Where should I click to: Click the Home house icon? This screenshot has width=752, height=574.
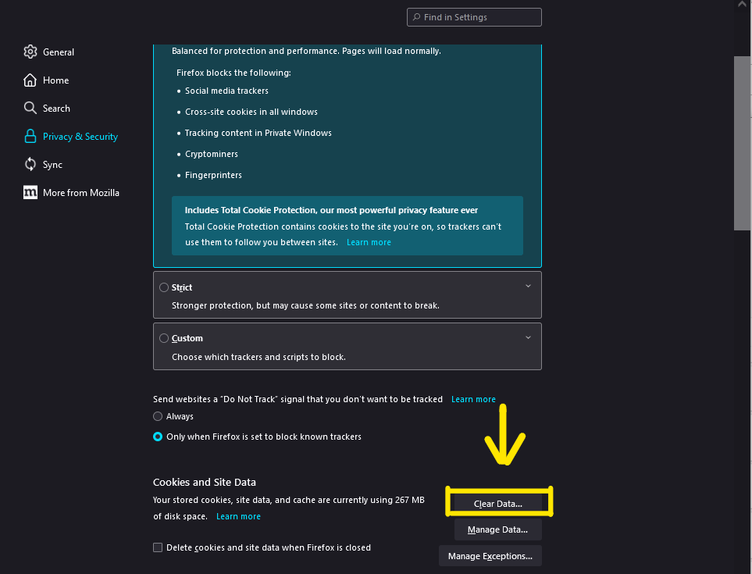30,80
